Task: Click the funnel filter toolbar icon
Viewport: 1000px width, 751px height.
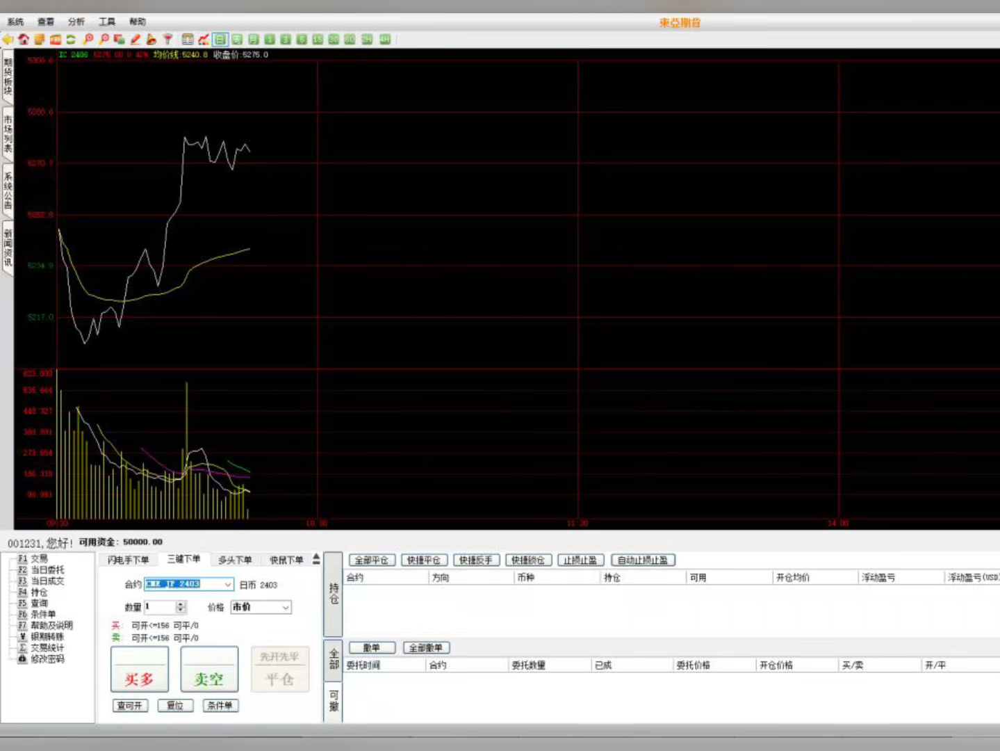Action: point(167,40)
